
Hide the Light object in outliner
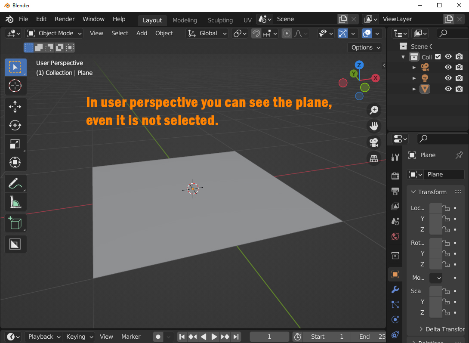coord(448,78)
